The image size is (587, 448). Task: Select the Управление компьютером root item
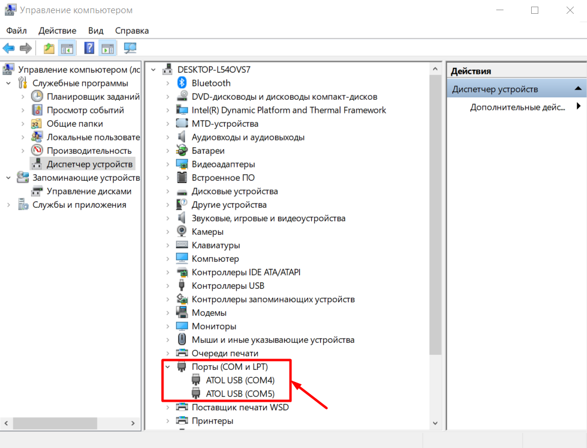pyautogui.click(x=79, y=70)
